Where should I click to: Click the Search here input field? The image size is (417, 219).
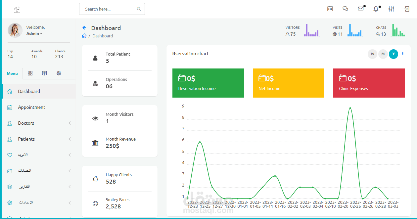tap(112, 9)
